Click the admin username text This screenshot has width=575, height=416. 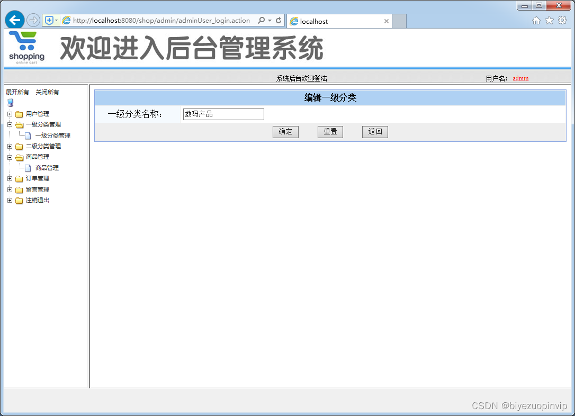coord(520,78)
